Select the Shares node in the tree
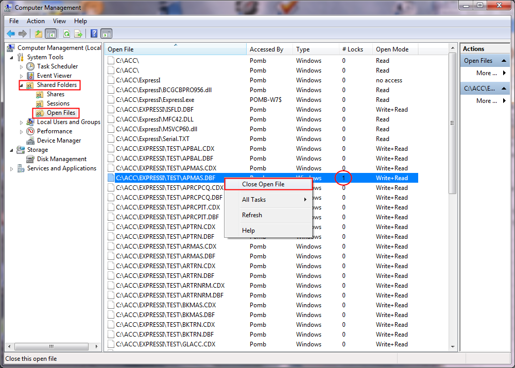This screenshot has height=368, width=515. 53,94
